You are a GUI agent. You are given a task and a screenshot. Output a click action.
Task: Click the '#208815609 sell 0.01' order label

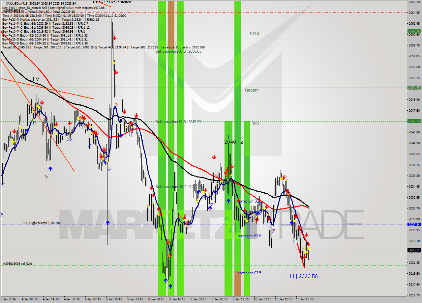click(18, 264)
